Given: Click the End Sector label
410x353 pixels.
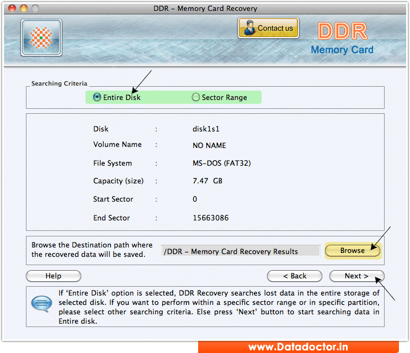Looking at the screenshot, I should pyautogui.click(x=111, y=218).
